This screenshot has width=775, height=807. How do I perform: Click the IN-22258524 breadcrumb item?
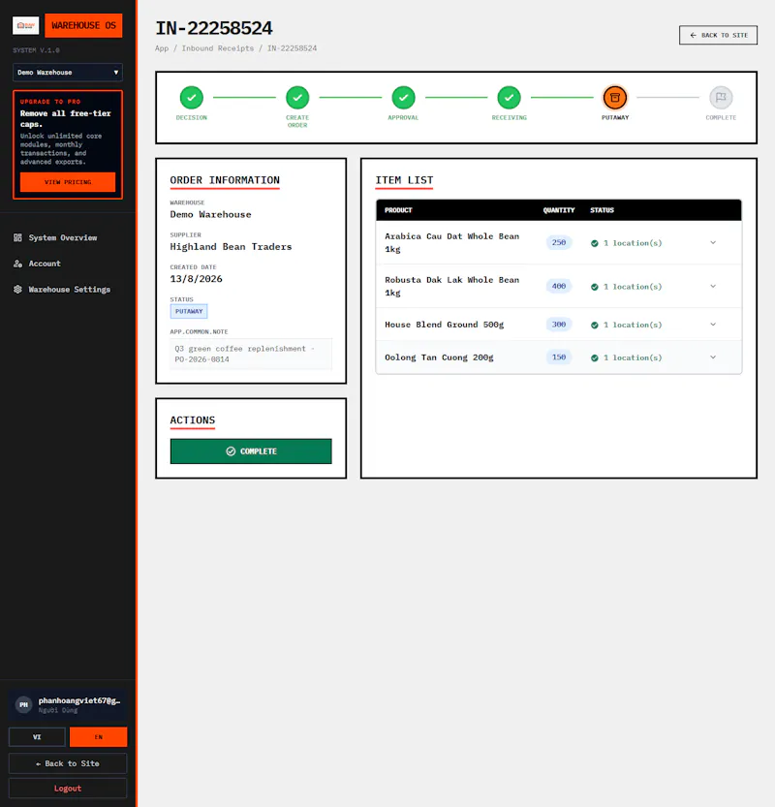(292, 48)
